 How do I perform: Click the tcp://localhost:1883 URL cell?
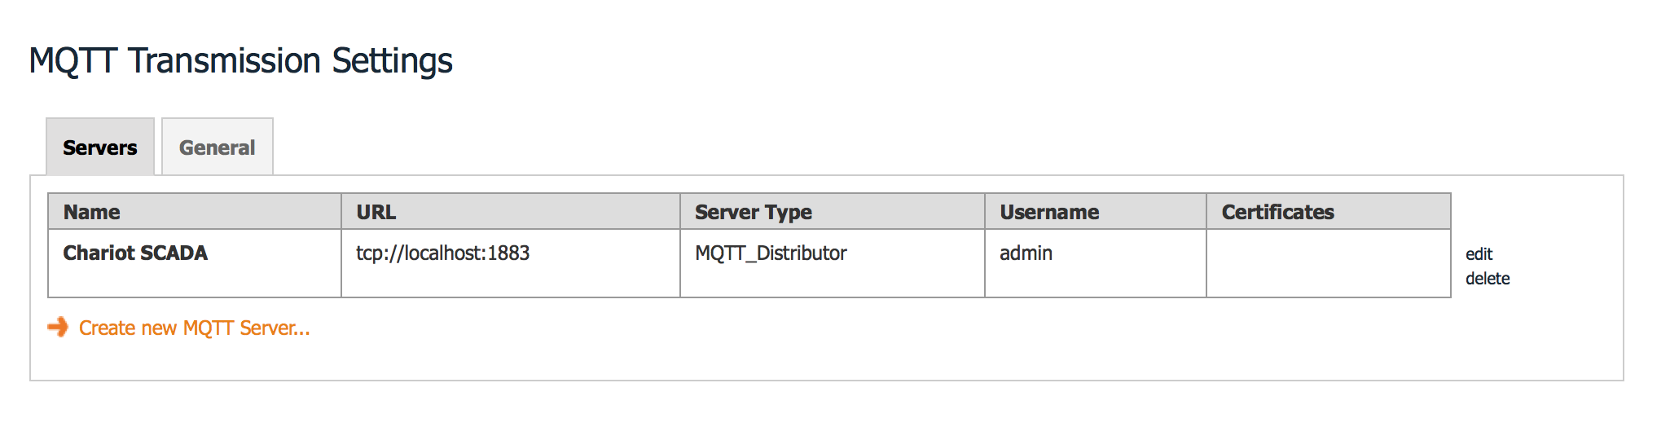(511, 263)
